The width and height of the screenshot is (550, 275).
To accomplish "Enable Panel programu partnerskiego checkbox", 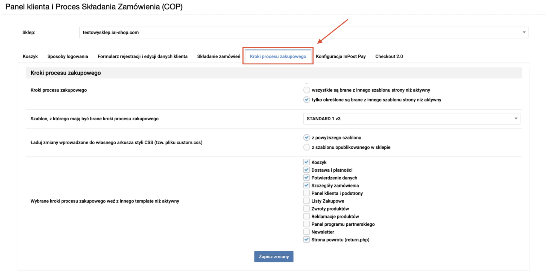I will coord(306,224).
